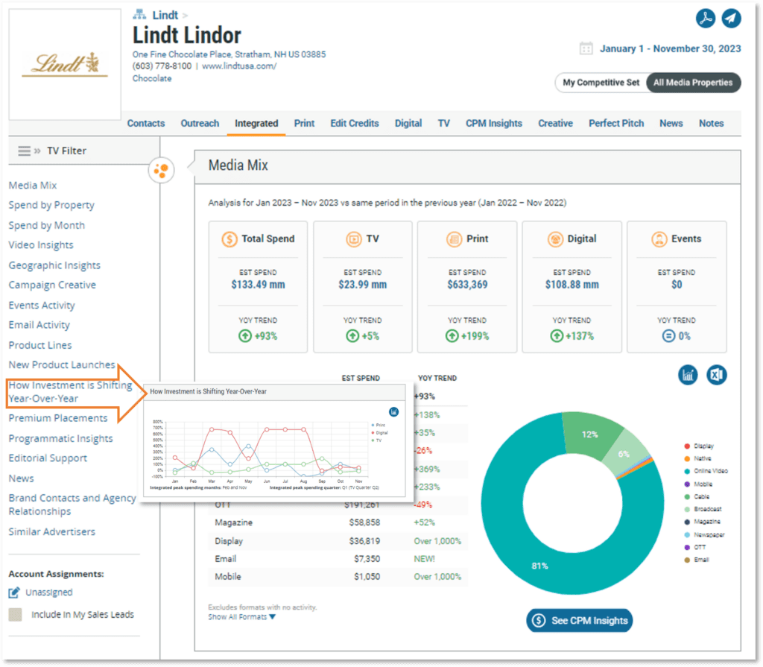Switch to the Integrated tab

coord(256,124)
